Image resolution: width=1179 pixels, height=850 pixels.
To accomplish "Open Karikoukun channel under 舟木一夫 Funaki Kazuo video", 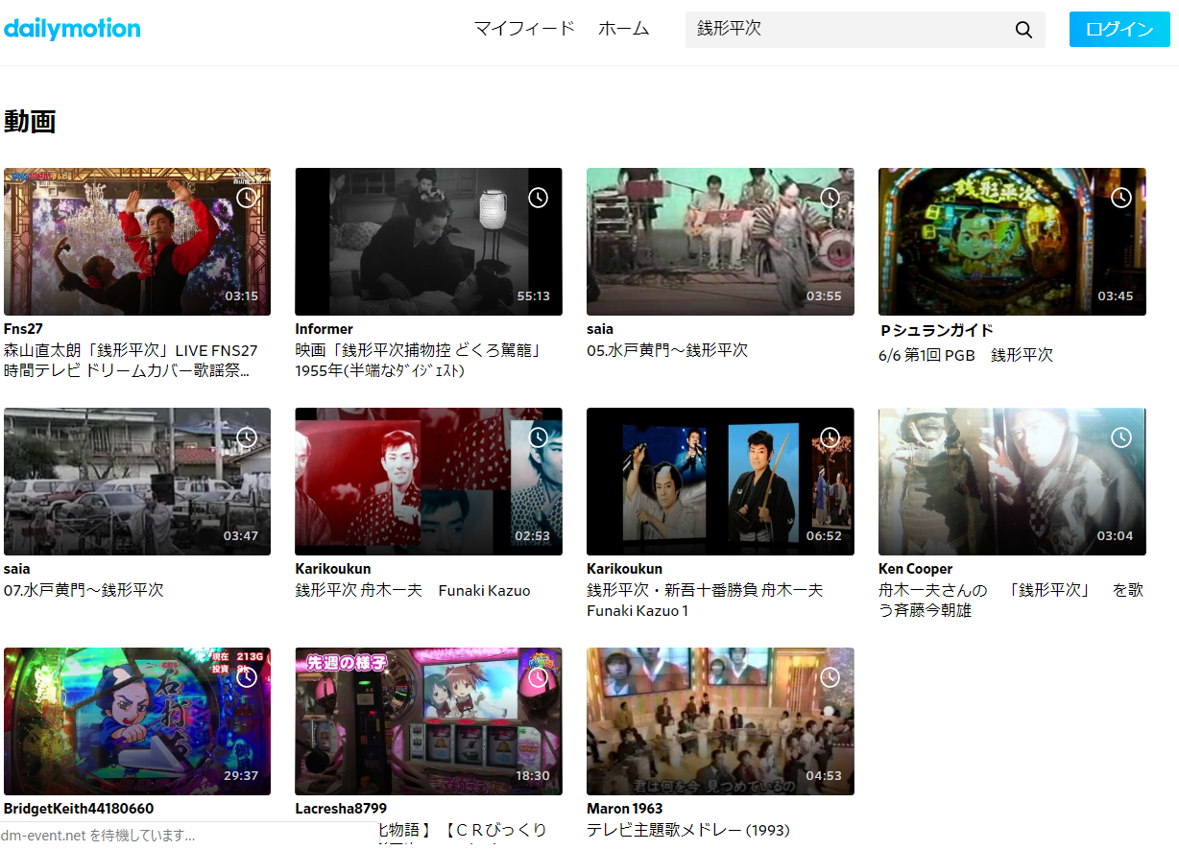I will click(332, 569).
